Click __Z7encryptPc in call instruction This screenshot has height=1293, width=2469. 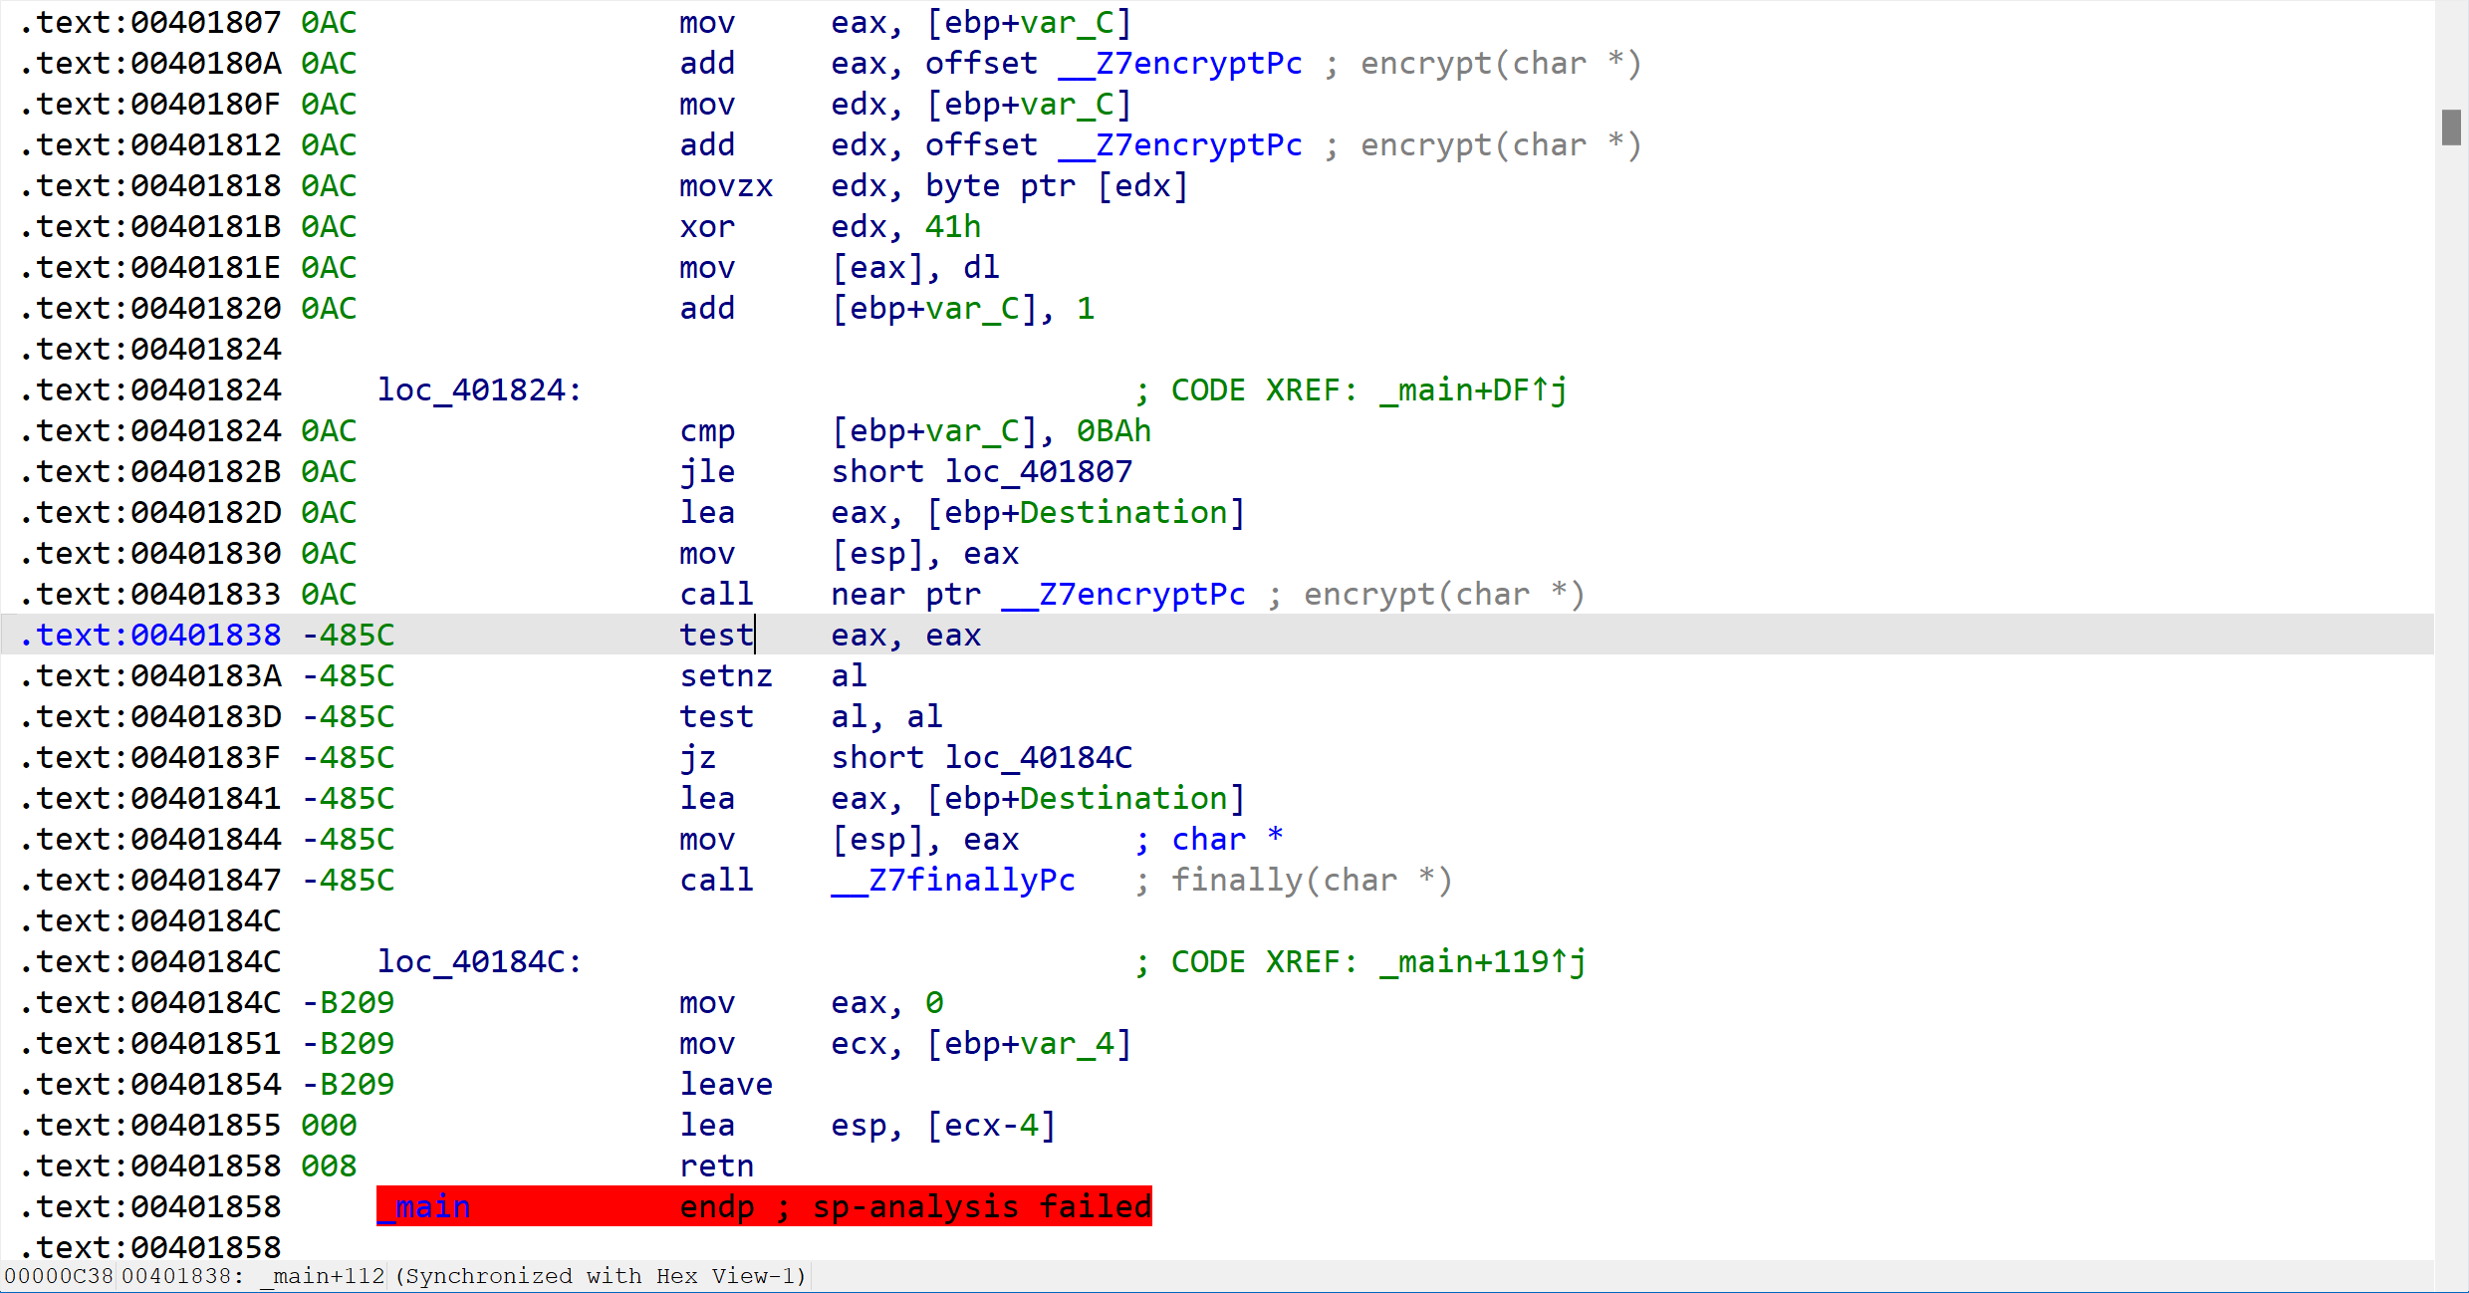click(1123, 595)
